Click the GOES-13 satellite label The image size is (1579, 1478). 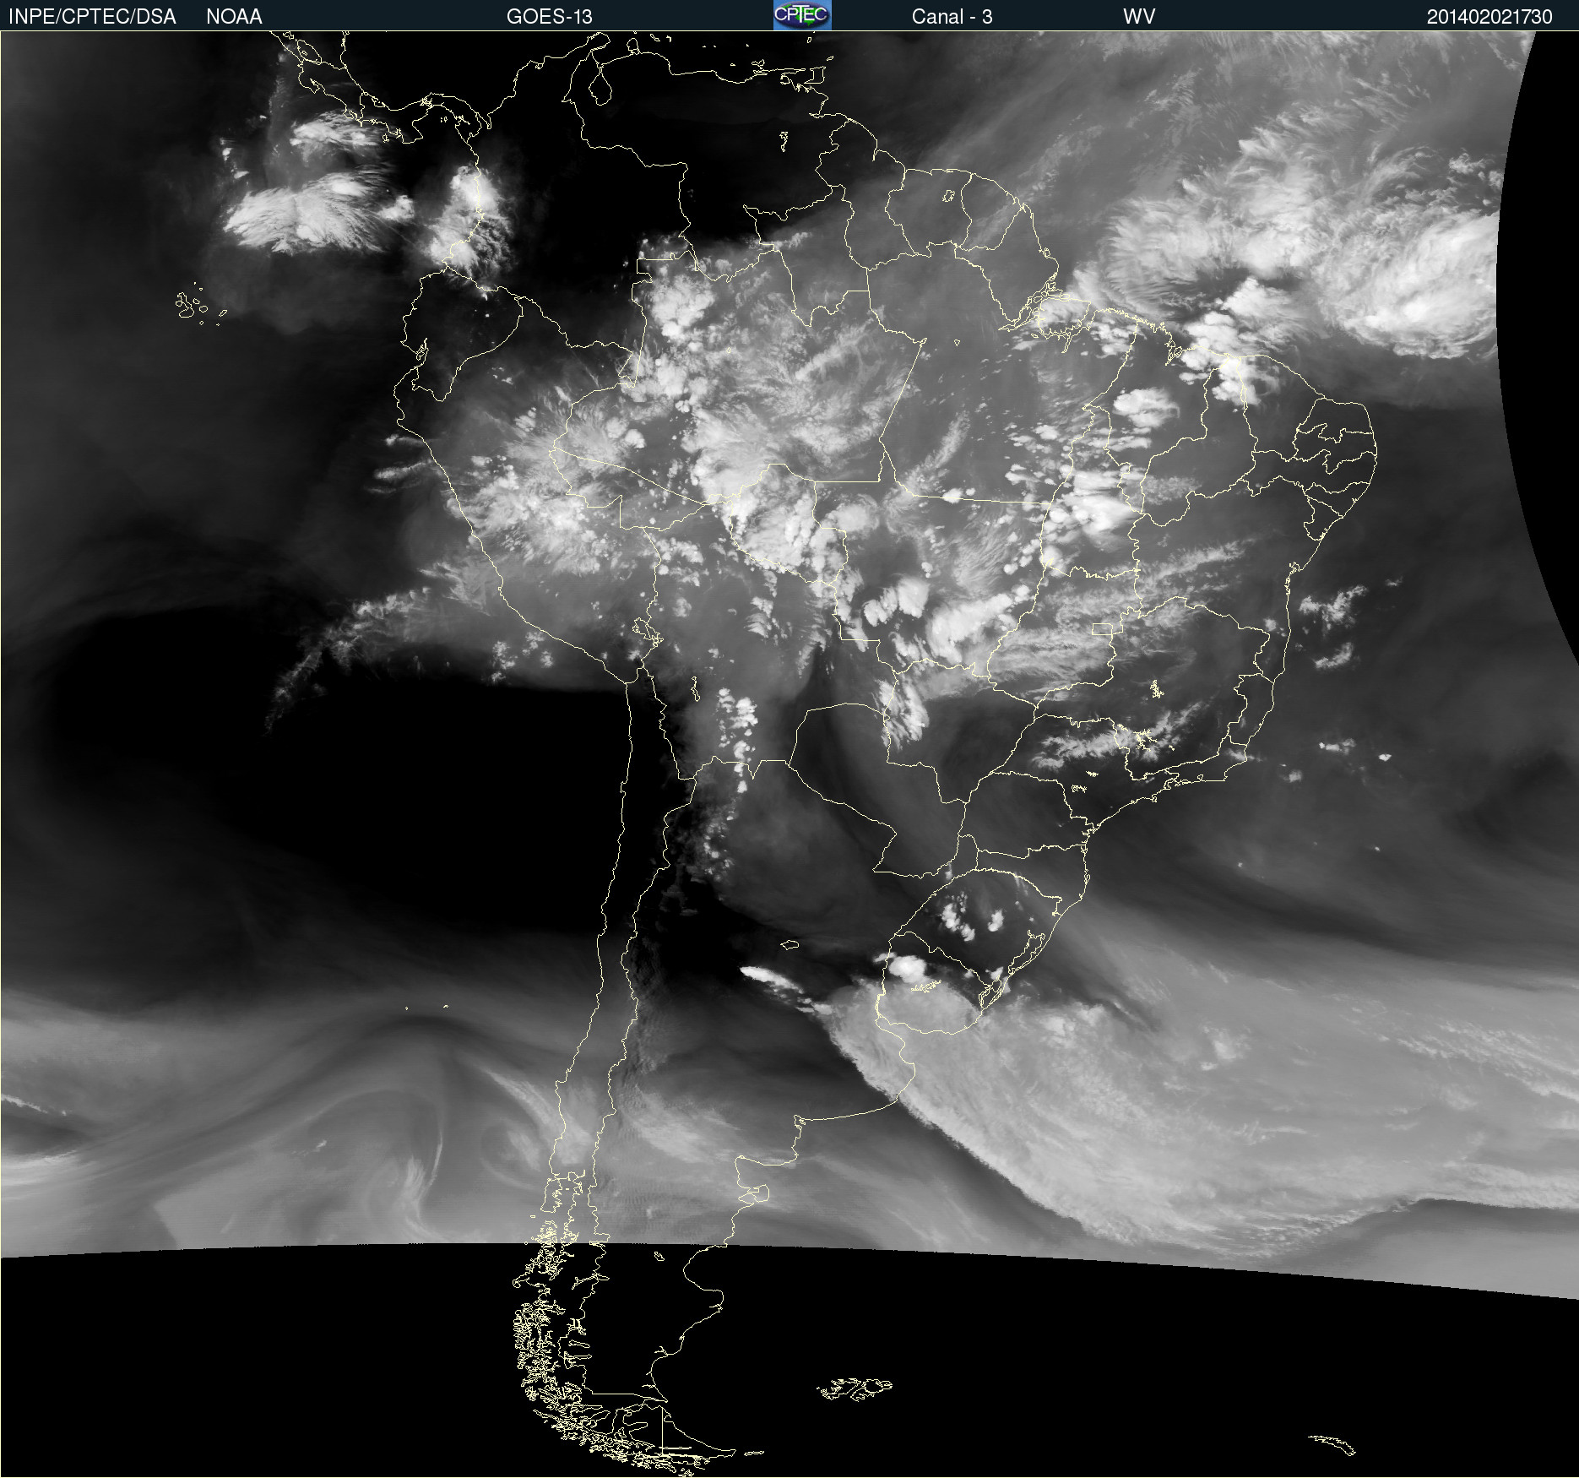coord(550,17)
